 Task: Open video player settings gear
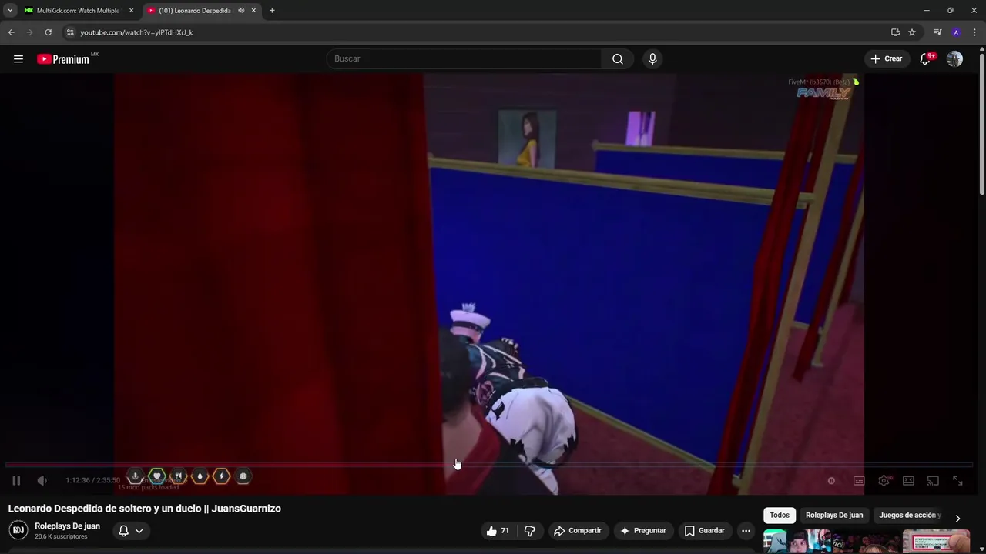click(x=884, y=481)
